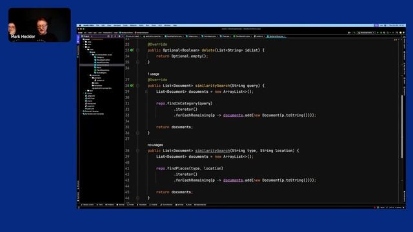Screen dimensions: 413x232
Task: Open the Refactor menu
Action: point(134,25)
